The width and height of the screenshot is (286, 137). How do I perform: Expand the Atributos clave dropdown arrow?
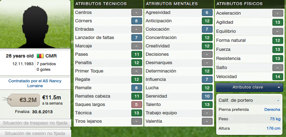pos(279,87)
